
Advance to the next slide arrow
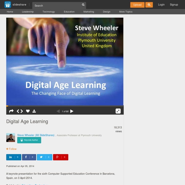point(72,111)
